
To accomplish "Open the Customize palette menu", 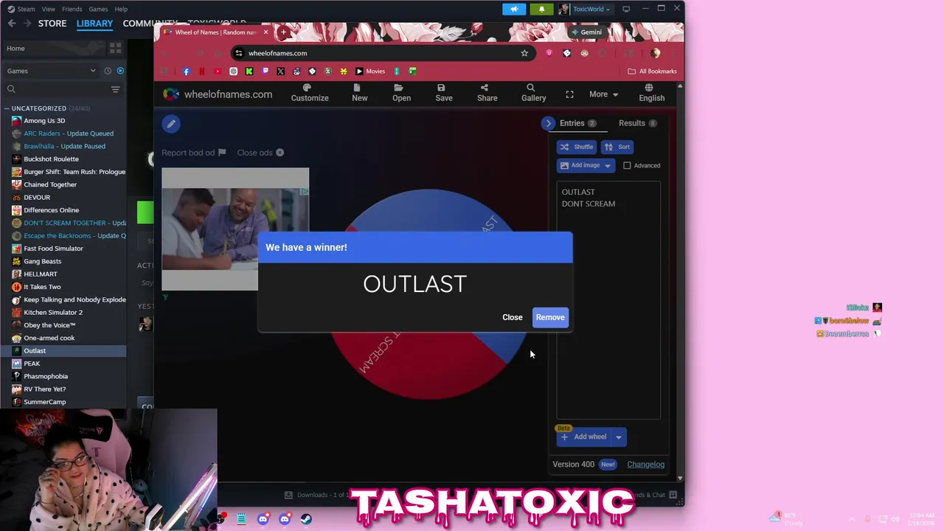I will tap(310, 93).
